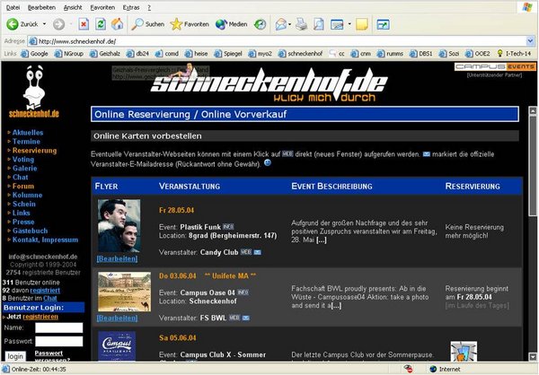This screenshot has width=539, height=375.
Task: Open the Favoriten menu in menu bar
Action: coord(102,6)
